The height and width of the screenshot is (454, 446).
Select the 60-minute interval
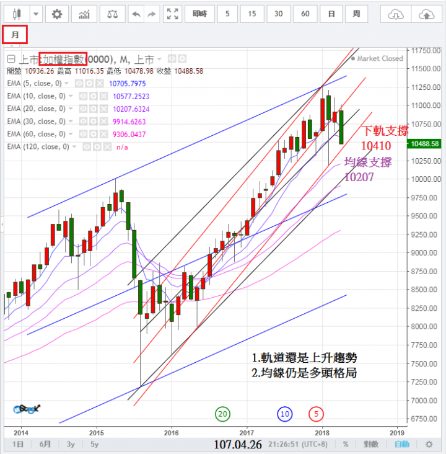click(305, 14)
